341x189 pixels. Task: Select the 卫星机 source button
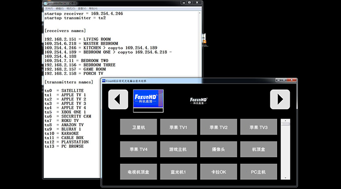click(x=138, y=127)
